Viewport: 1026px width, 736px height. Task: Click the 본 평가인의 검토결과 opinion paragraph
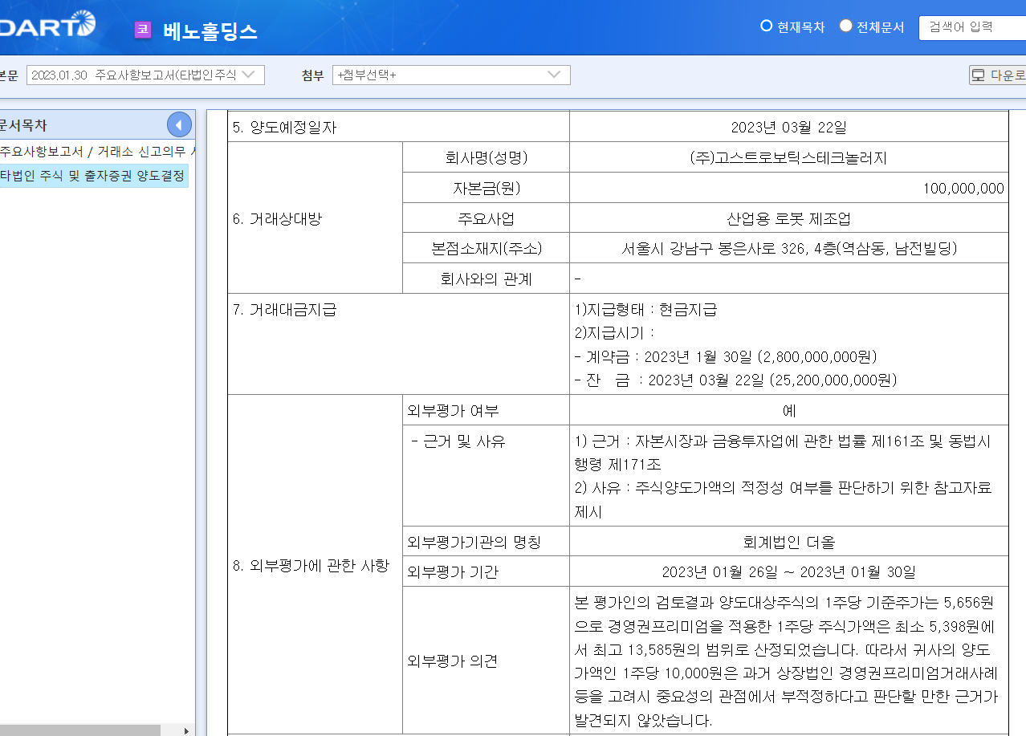(x=788, y=661)
